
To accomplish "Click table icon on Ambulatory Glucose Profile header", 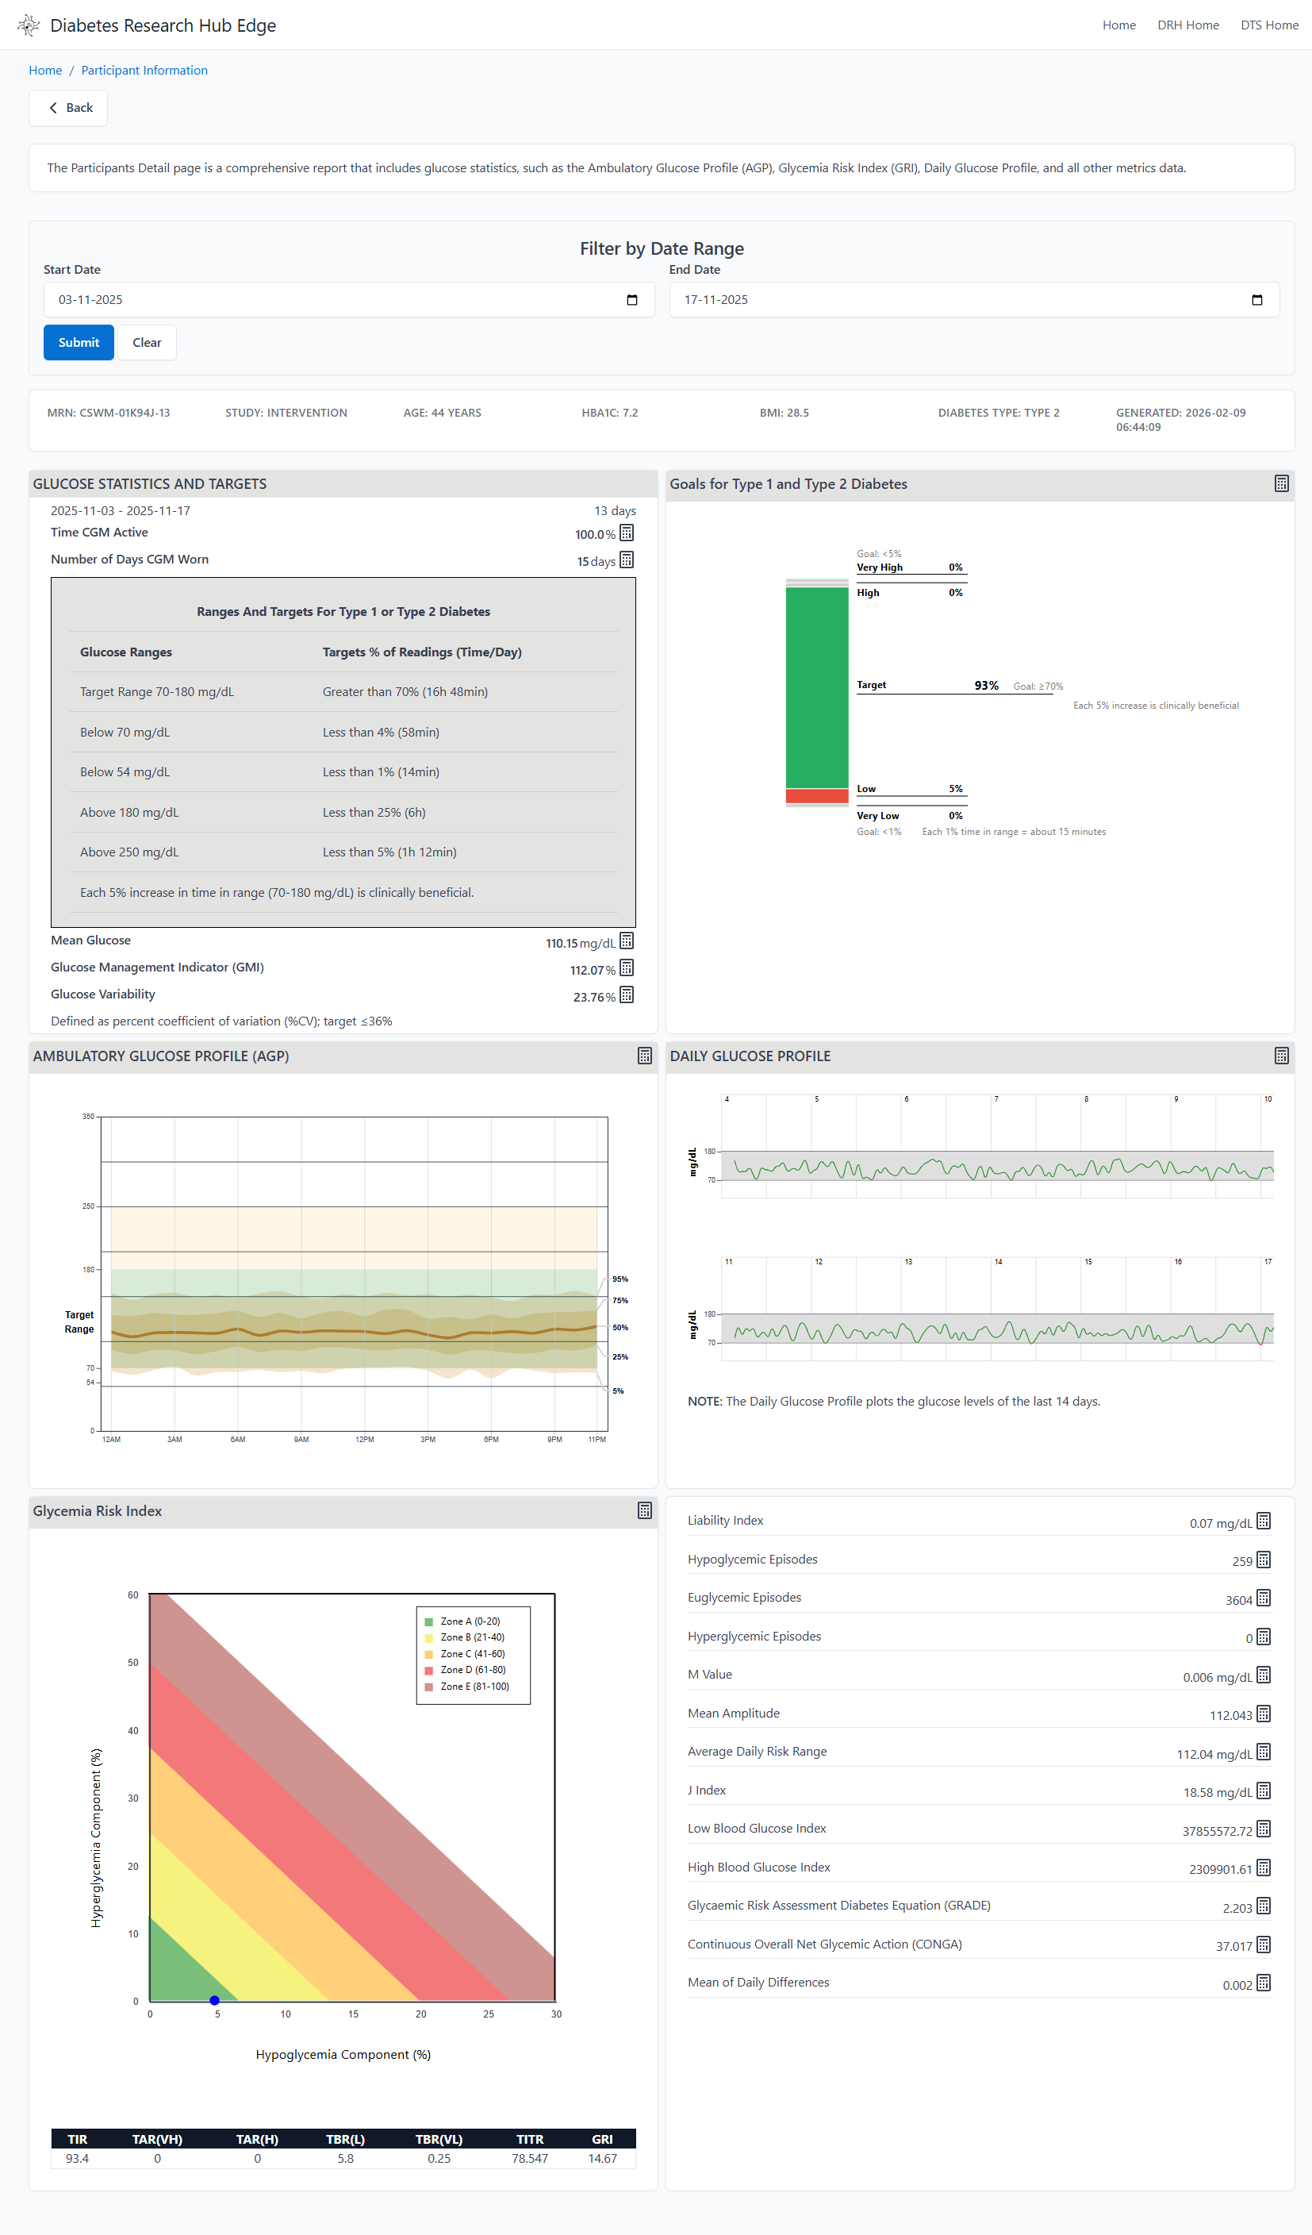I will point(643,1056).
